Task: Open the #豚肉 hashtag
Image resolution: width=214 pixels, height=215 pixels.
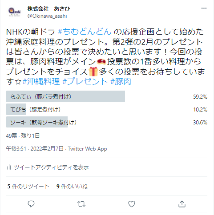Action: [x=121, y=81]
